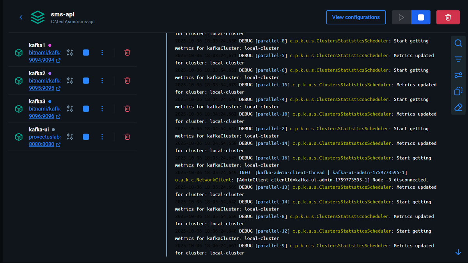Start the sms-api stack with play button
Image resolution: width=468 pixels, height=263 pixels.
pos(401,18)
